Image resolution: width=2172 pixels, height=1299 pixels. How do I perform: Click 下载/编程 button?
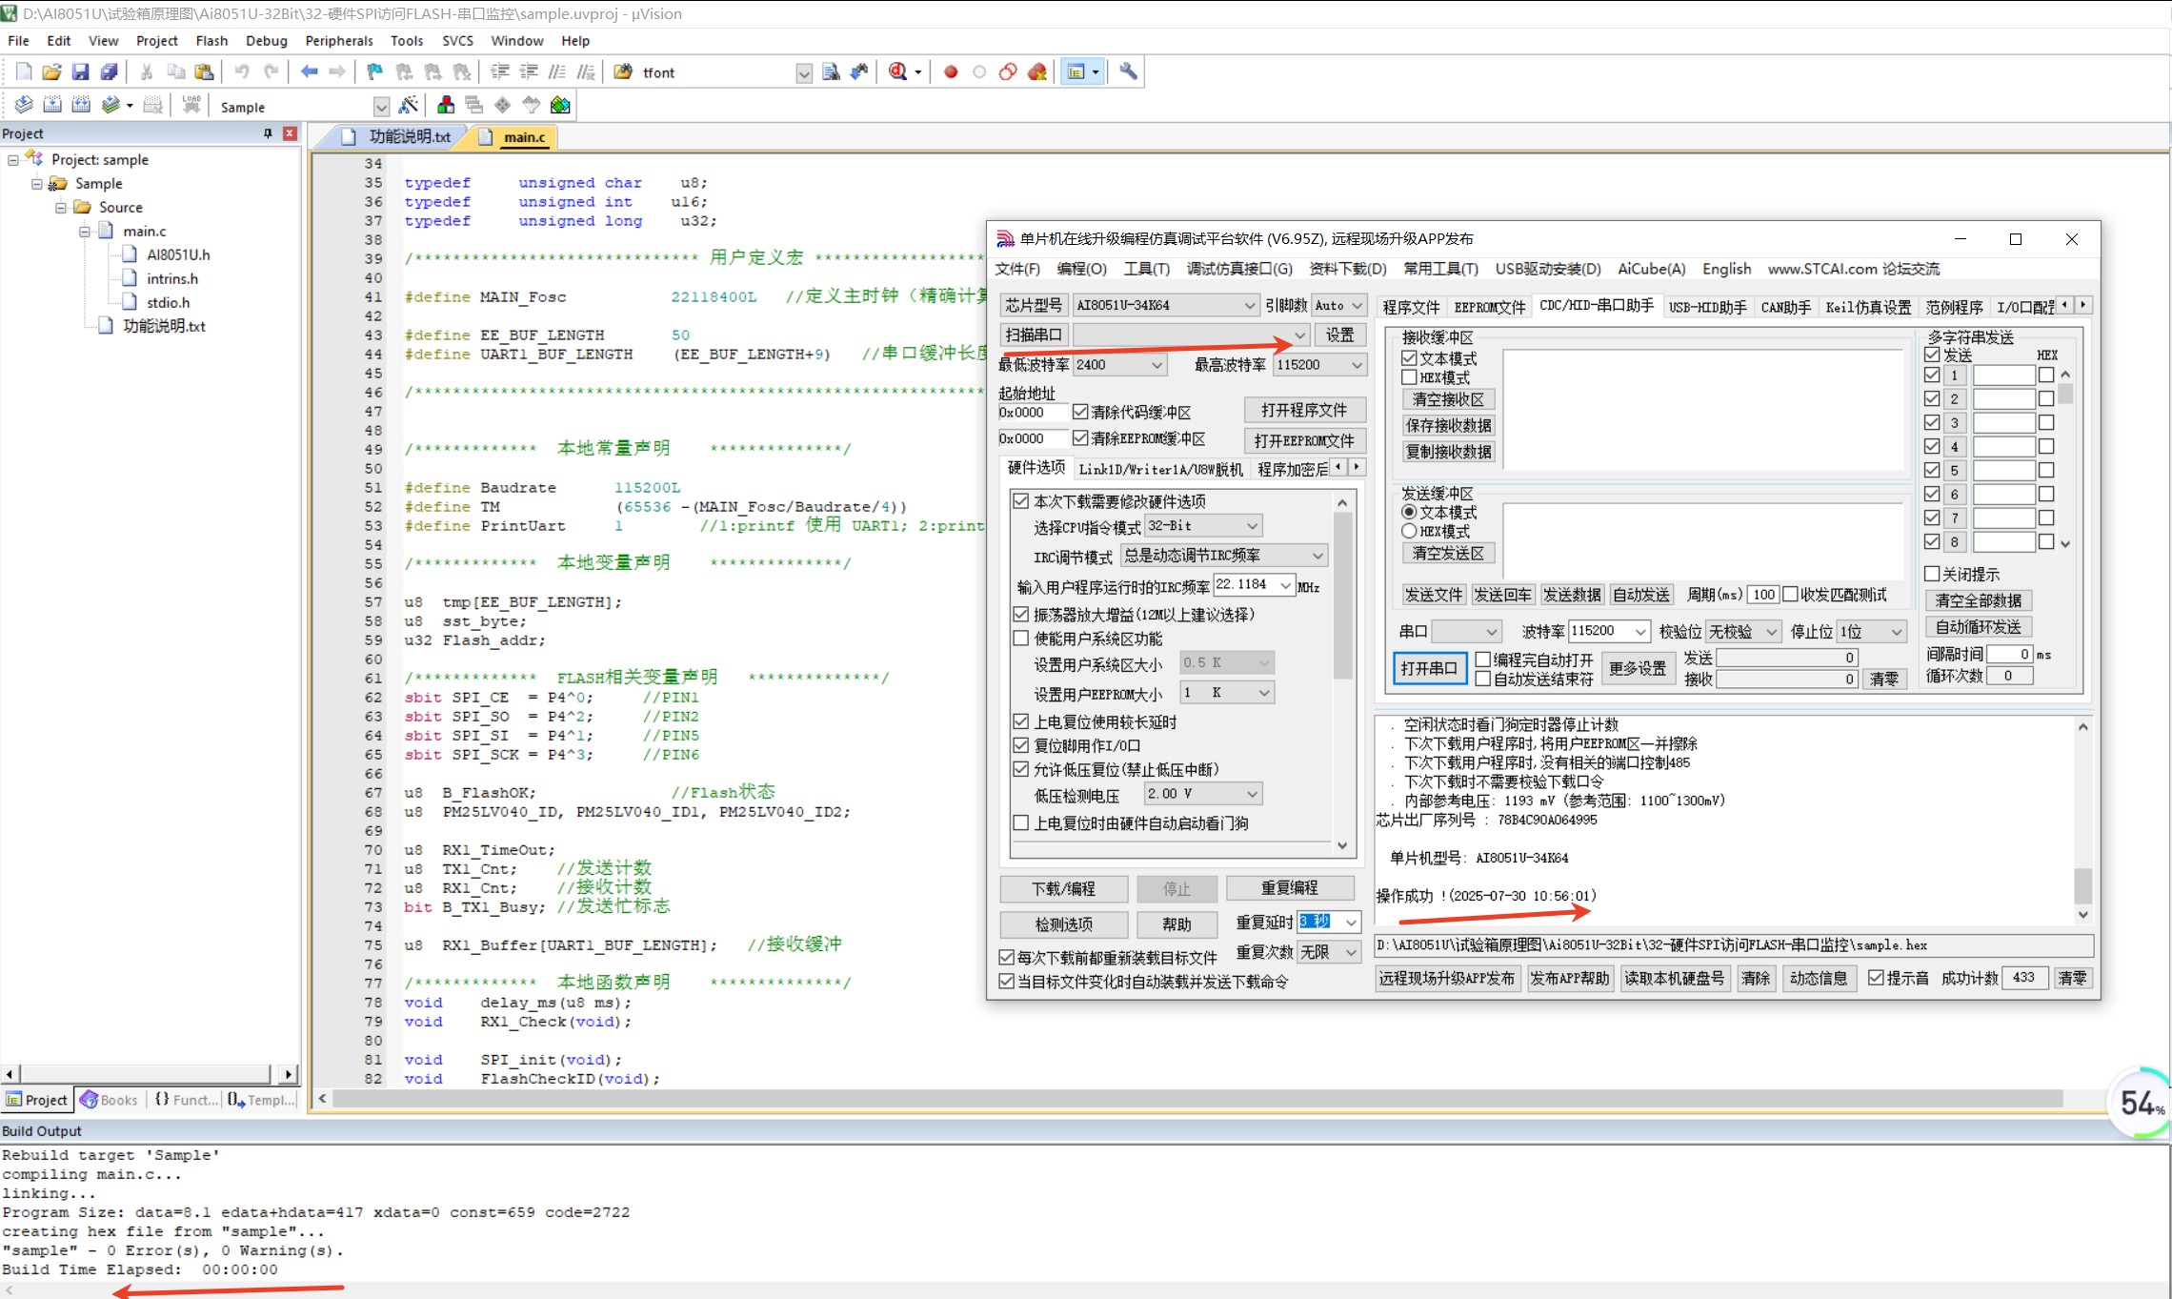tap(1063, 888)
